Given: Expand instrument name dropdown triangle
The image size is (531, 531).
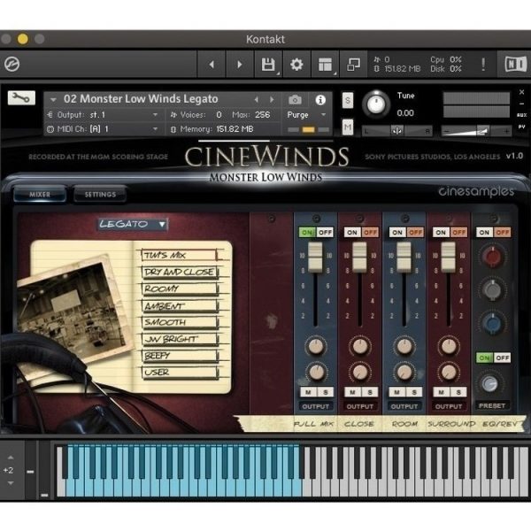Looking at the screenshot, I should [53, 99].
